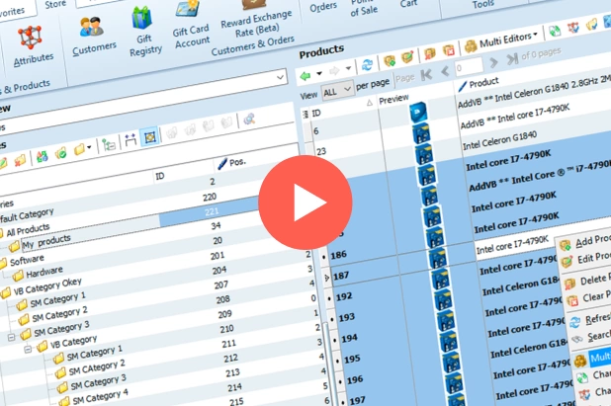Viewport: 611px width, 406px height.
Task: Click the page number input field
Action: tap(469, 67)
